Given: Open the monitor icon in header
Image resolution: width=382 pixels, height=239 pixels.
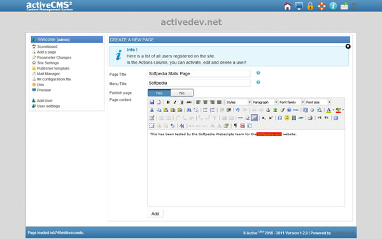Looking at the screenshot, I should [x=299, y=6].
